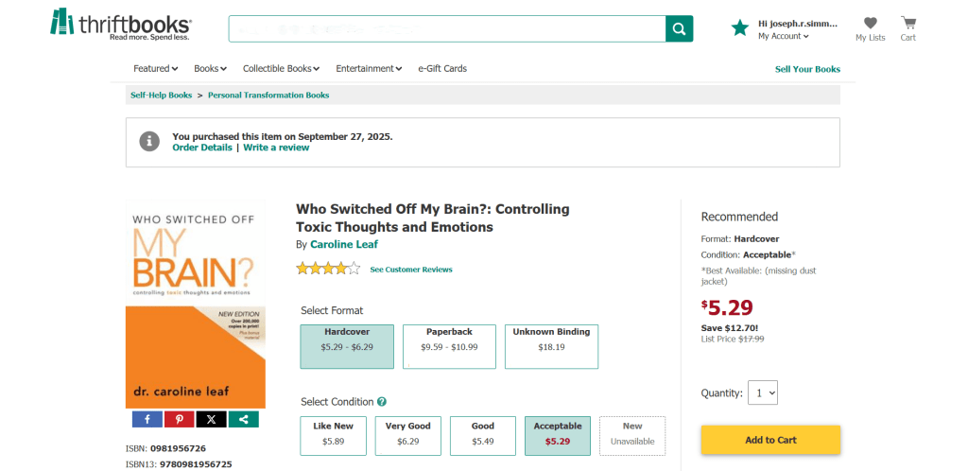
Task: Select the Paperback format option
Action: tap(449, 346)
